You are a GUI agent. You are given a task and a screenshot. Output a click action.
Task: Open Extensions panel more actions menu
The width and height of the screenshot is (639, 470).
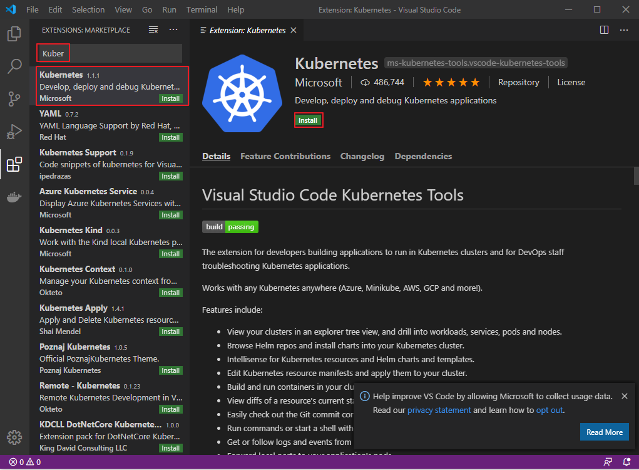tap(173, 30)
